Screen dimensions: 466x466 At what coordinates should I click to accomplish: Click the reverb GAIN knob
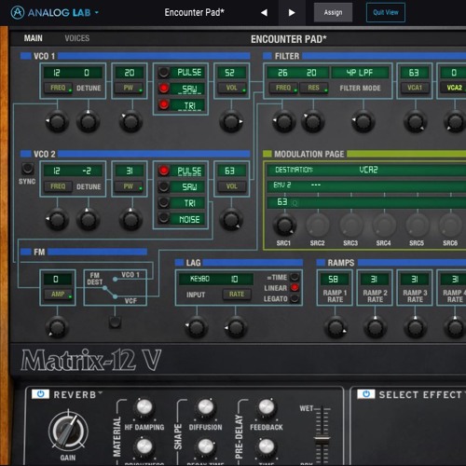click(68, 432)
